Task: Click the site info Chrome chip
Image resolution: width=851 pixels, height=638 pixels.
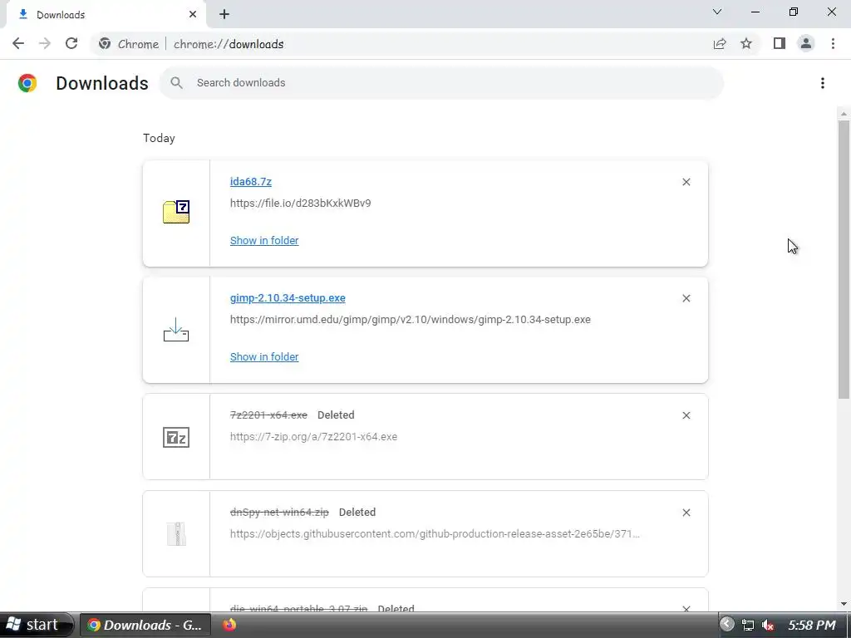Action: (129, 44)
